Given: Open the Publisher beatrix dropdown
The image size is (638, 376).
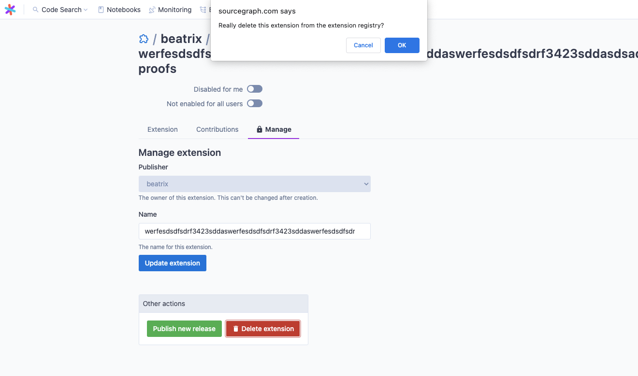Looking at the screenshot, I should point(255,184).
